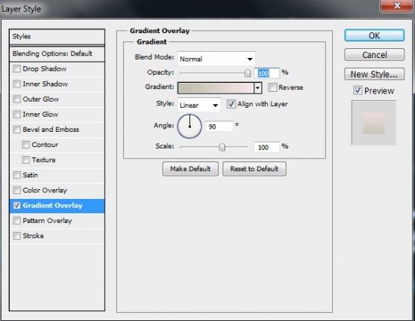Expand the Style Linear dropdown
Viewport: 415px width, 321px height.
198,105
